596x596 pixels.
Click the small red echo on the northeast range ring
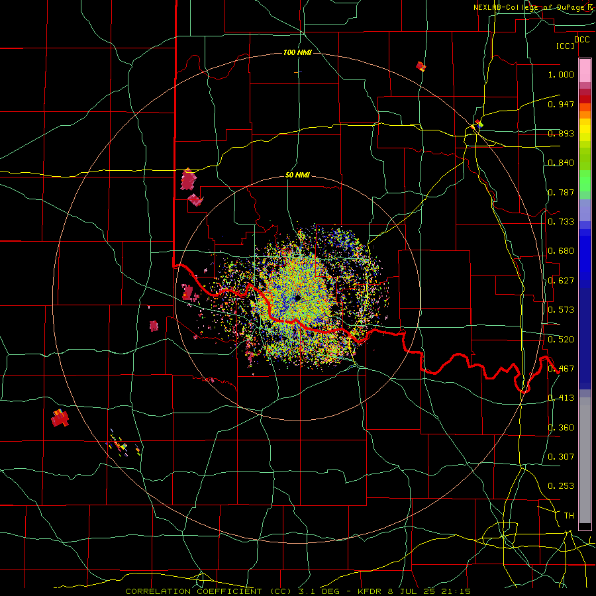421,66
